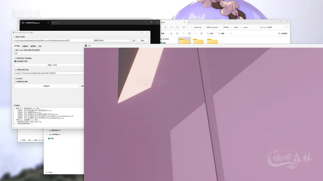Click the Up arrow navigation icon in Explorer
The image size is (323, 181).
click(171, 27)
